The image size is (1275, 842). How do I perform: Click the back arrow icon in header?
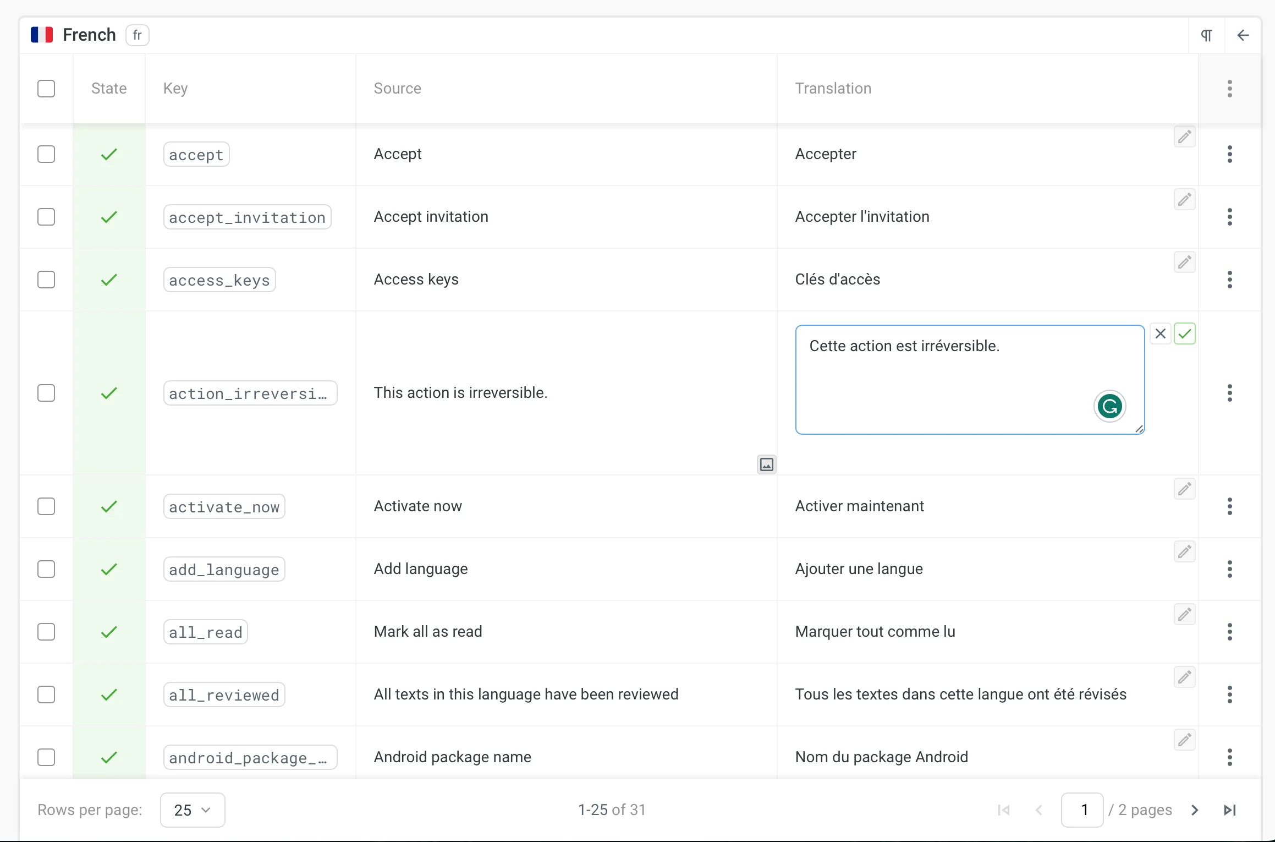tap(1243, 35)
